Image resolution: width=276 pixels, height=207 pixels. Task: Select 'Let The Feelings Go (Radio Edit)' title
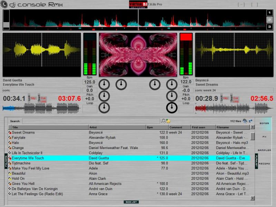click(37, 194)
